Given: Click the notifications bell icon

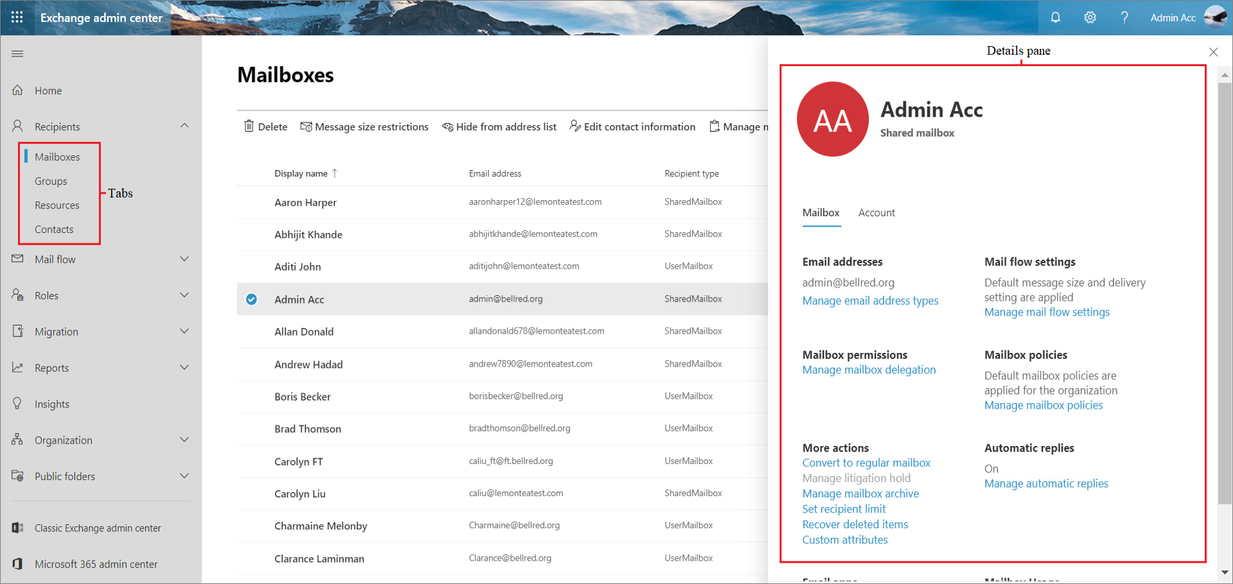Looking at the screenshot, I should point(1055,17).
